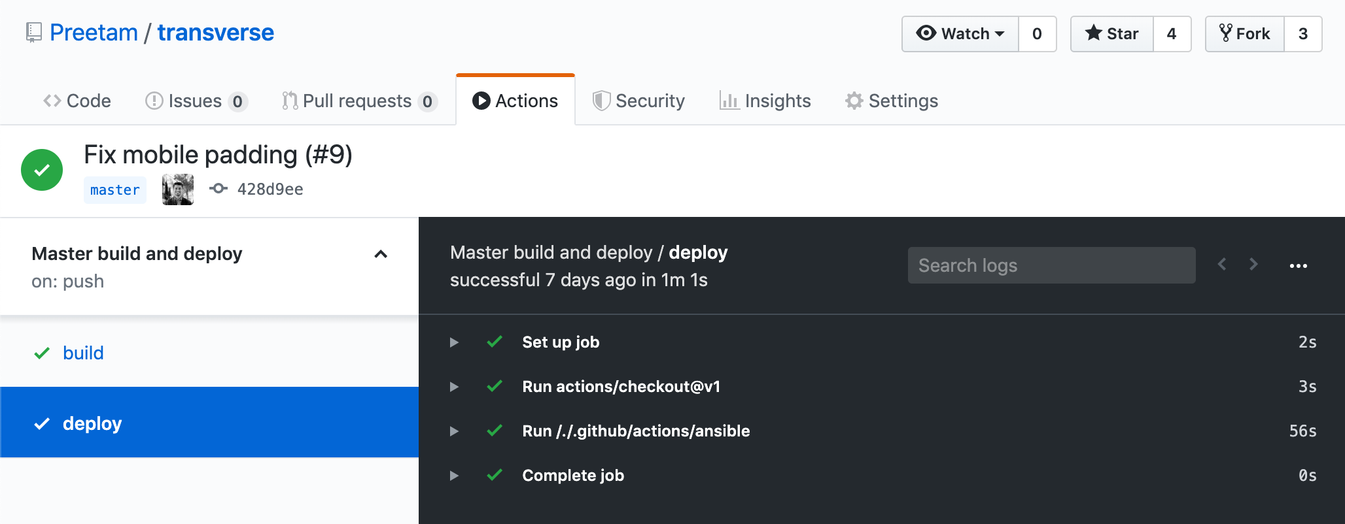Fork the repository
Screen dimensions: 1345x524
point(1245,34)
